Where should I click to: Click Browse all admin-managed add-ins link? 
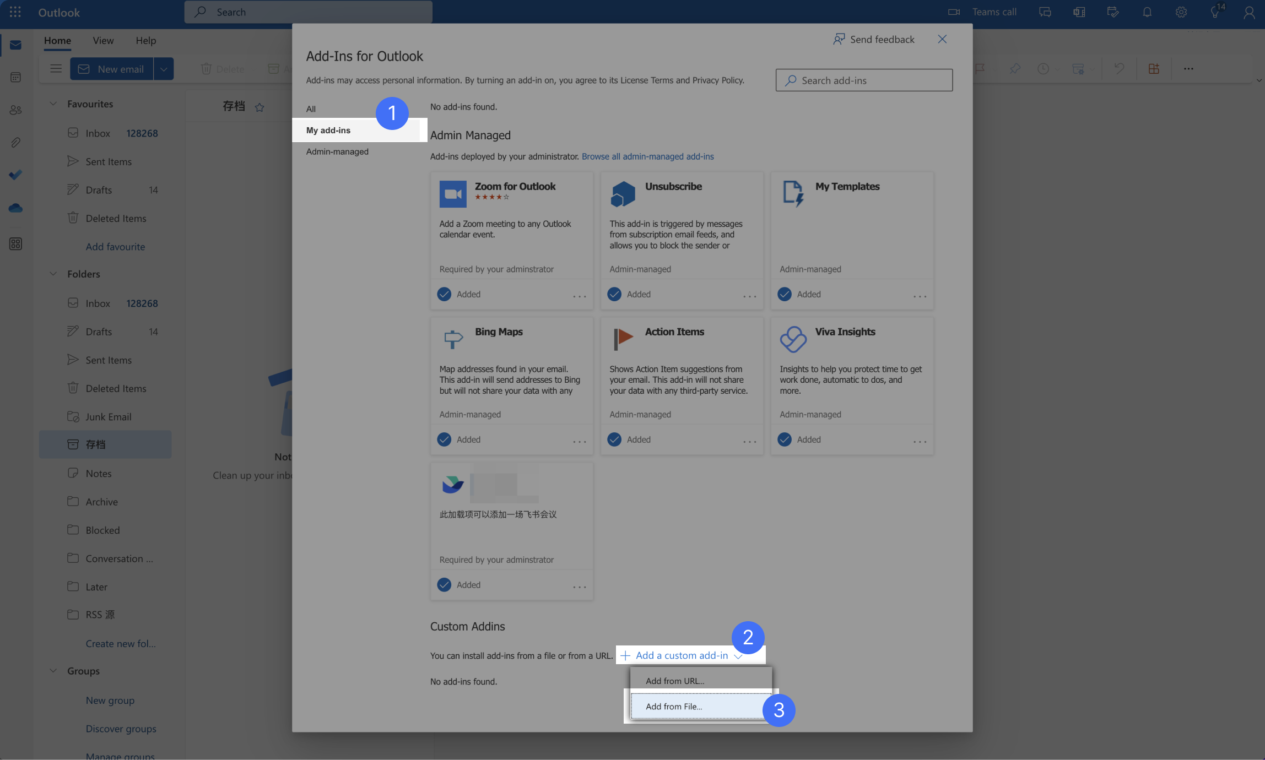[x=647, y=156]
